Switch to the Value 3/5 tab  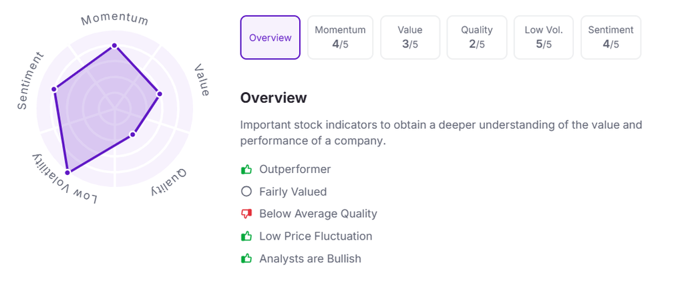point(410,37)
